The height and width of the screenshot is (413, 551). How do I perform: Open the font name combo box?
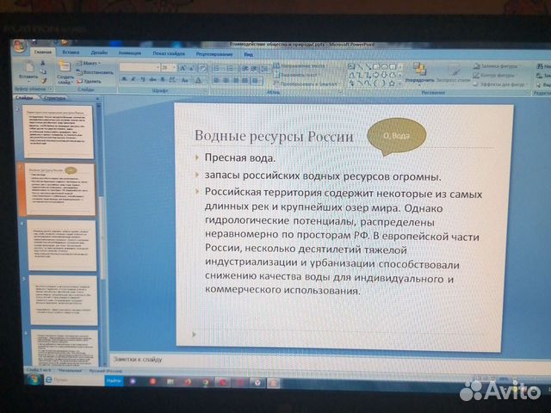click(139, 67)
